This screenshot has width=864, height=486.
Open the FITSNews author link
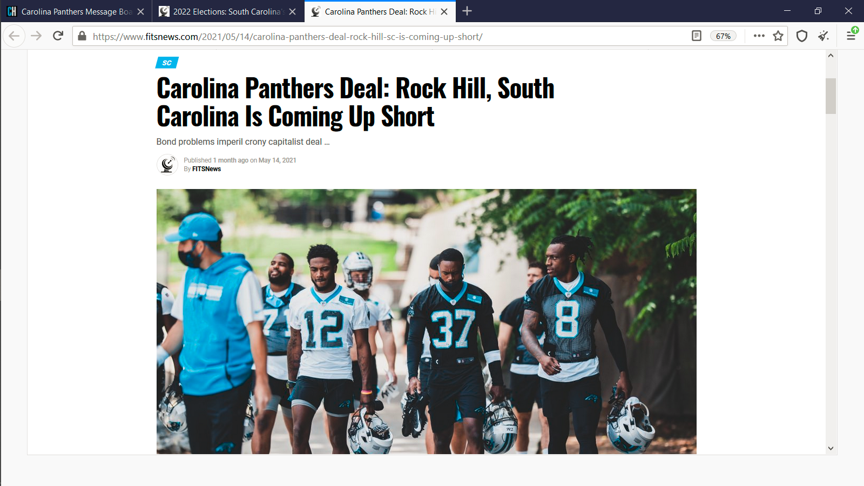[x=206, y=169]
